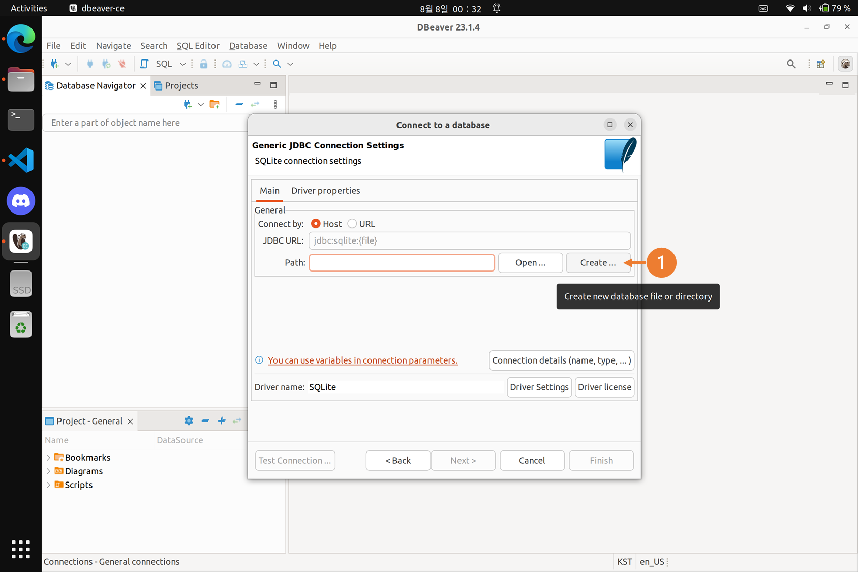Open perspective icon near top right
Screen dimensions: 858x572
[x=821, y=64]
